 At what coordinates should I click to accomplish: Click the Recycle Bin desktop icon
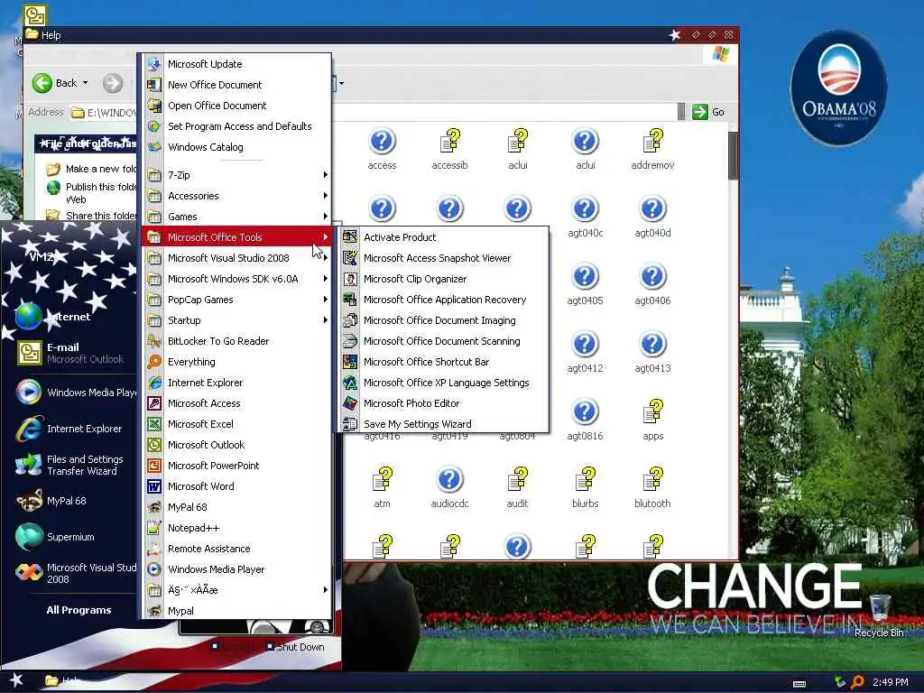click(x=879, y=607)
